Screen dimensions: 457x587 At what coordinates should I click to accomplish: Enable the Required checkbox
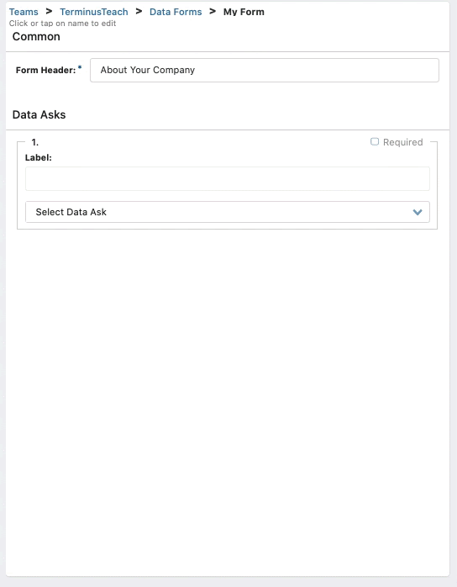375,141
